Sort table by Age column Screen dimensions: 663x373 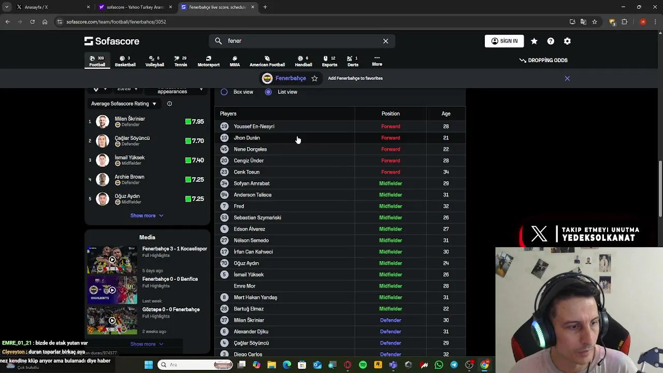[446, 113]
